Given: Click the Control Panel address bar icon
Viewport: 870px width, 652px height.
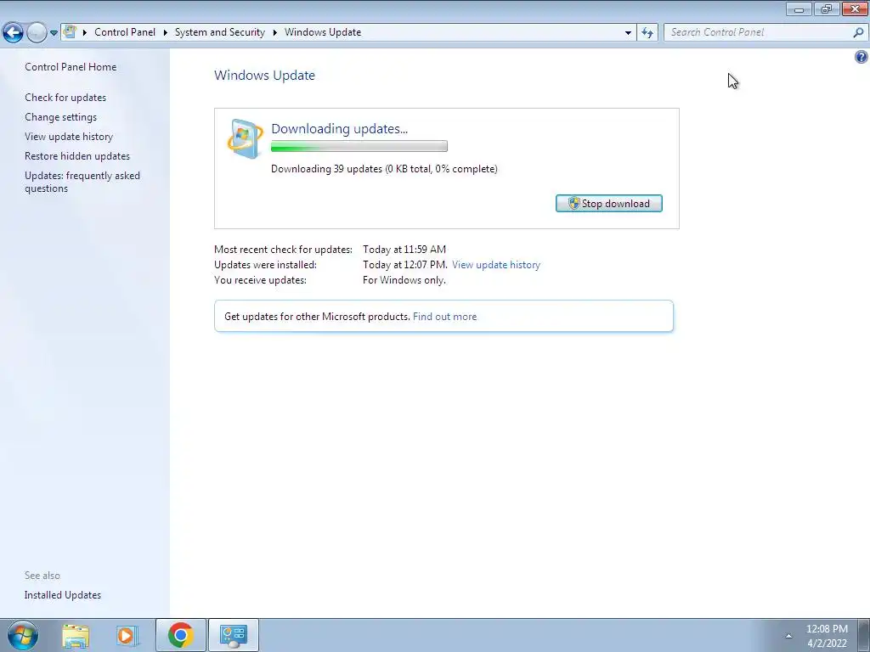Looking at the screenshot, I should [x=70, y=31].
